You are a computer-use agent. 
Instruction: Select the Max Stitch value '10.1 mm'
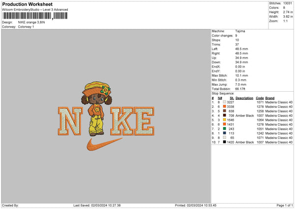click(241, 75)
